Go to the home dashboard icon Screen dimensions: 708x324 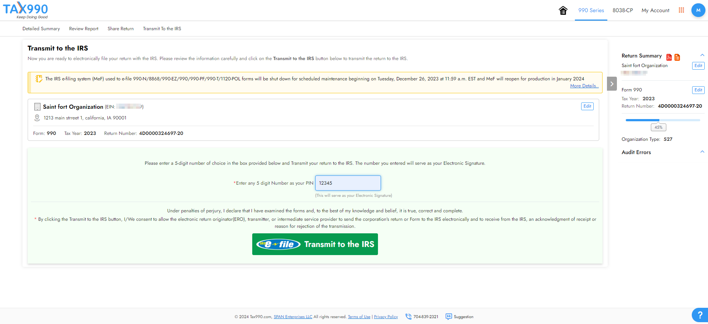(563, 10)
